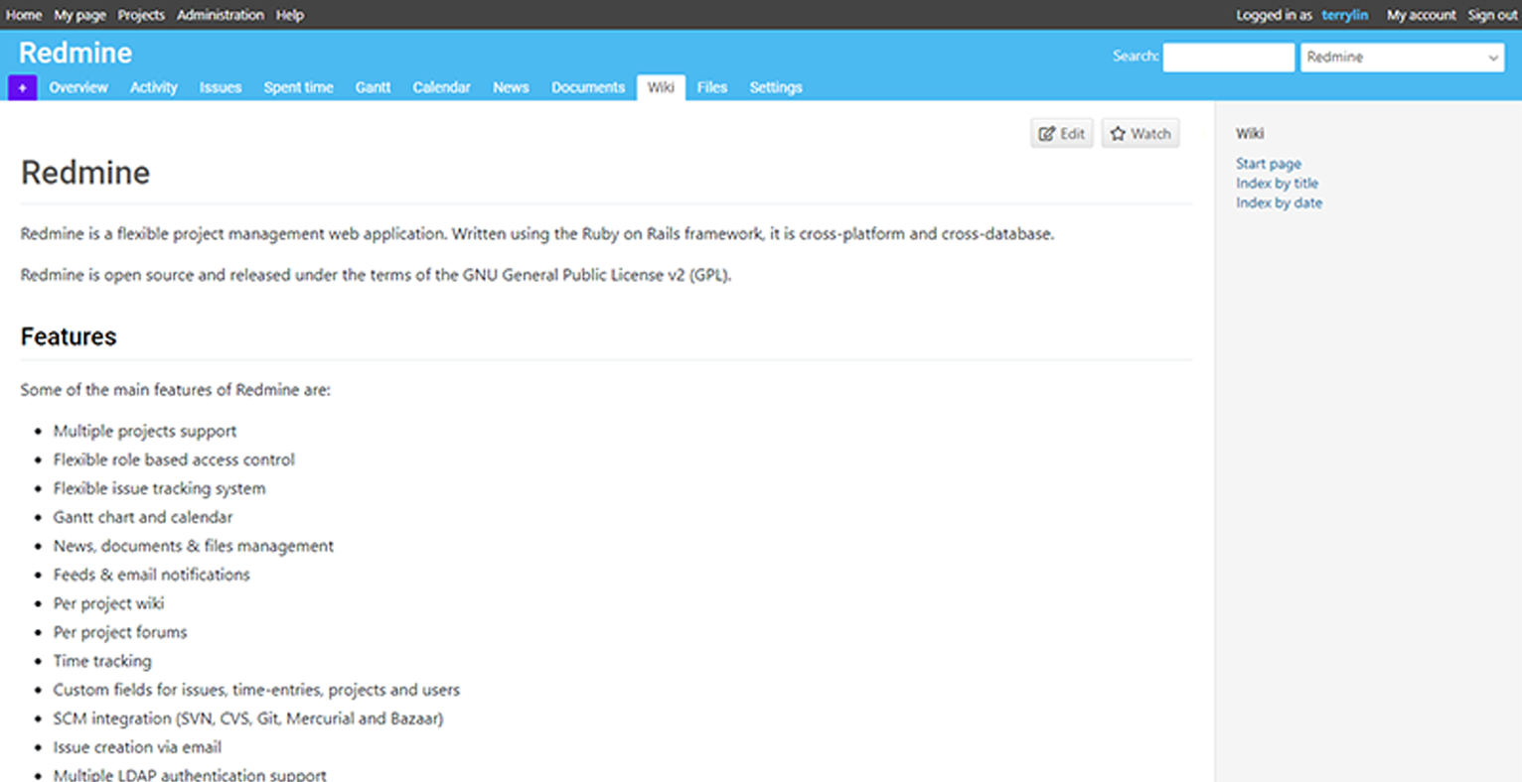
Task: Click the Search label link
Action: tap(1135, 56)
